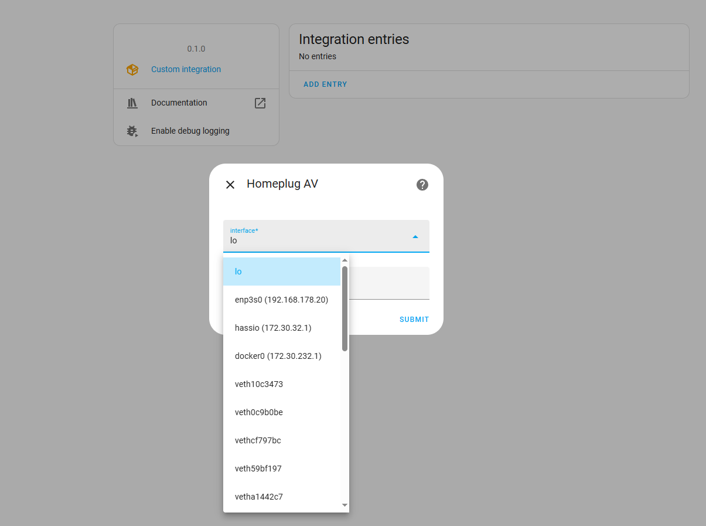The height and width of the screenshot is (526, 706).
Task: Click the debug logging bug icon
Action: [x=132, y=131]
